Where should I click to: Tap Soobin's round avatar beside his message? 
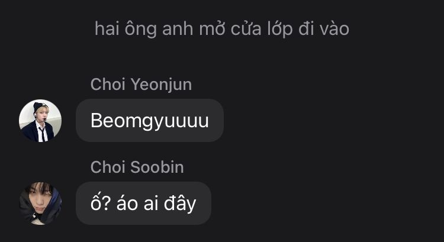point(40,203)
